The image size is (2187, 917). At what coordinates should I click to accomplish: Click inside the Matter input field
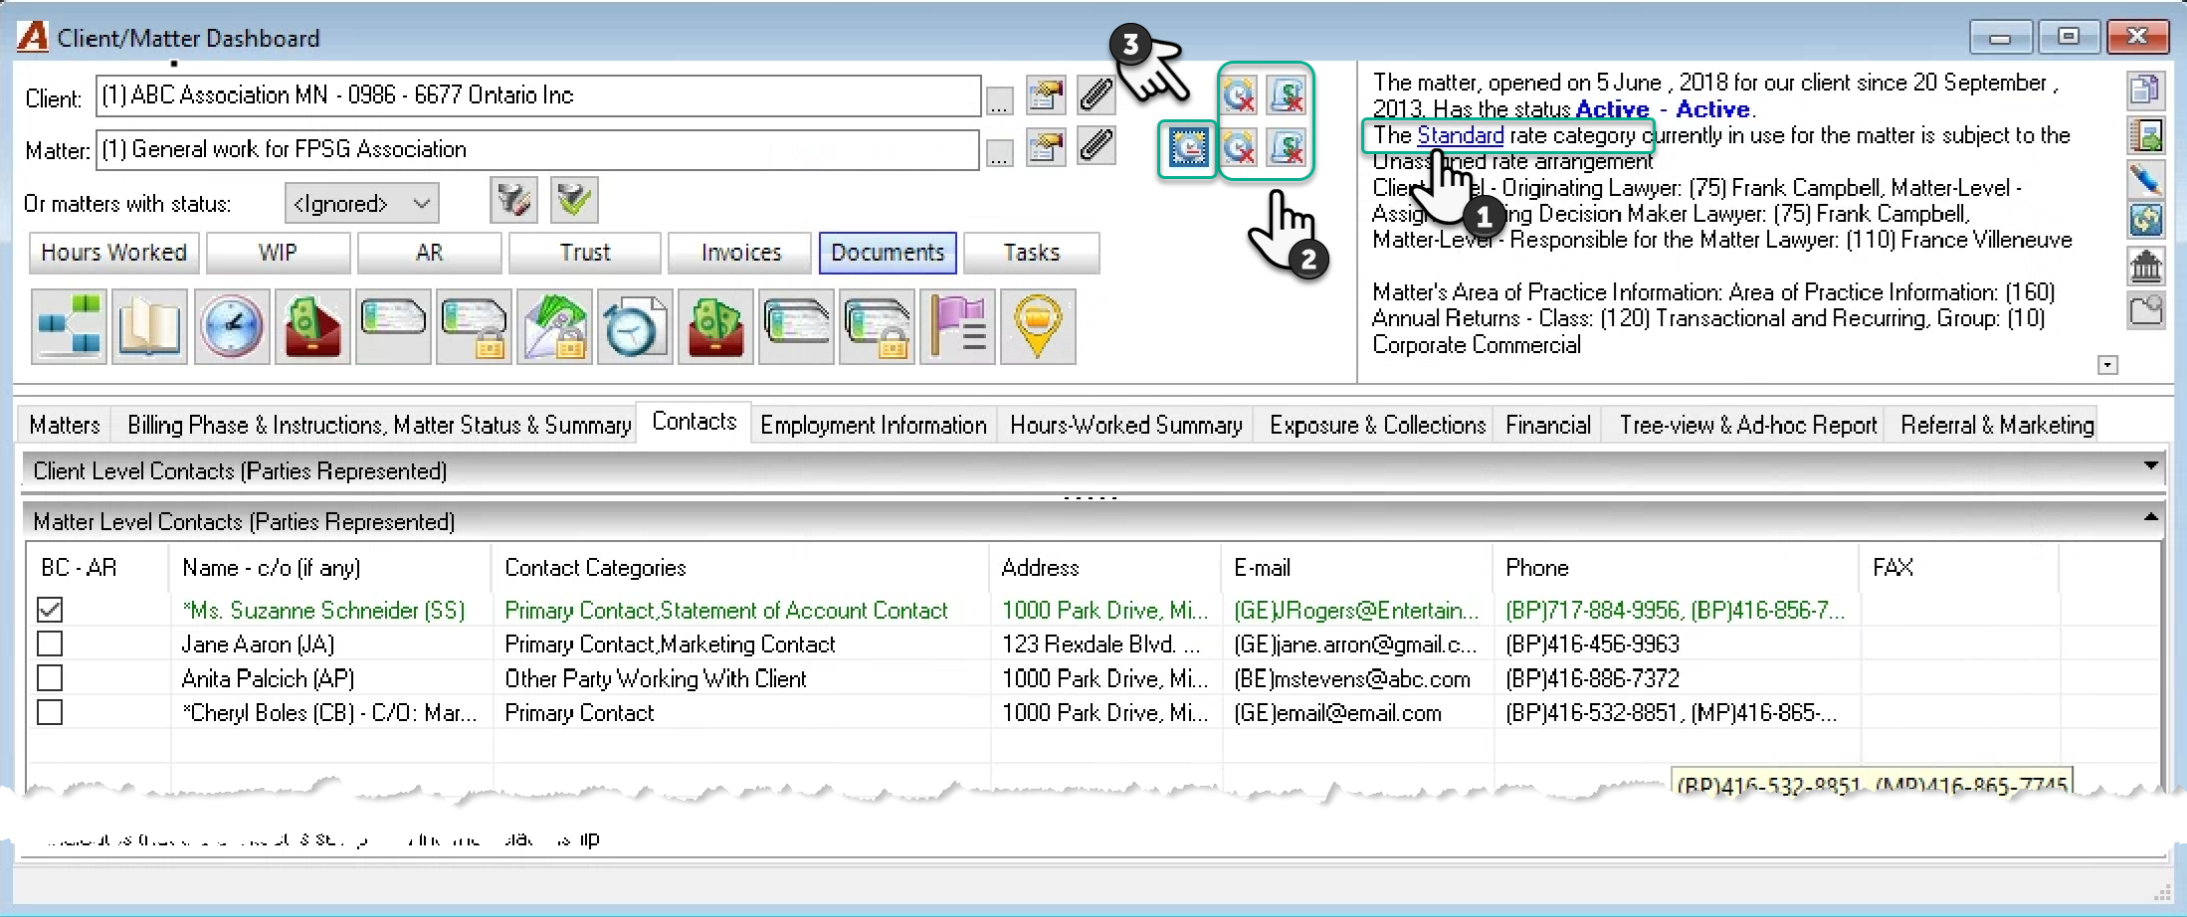click(538, 149)
